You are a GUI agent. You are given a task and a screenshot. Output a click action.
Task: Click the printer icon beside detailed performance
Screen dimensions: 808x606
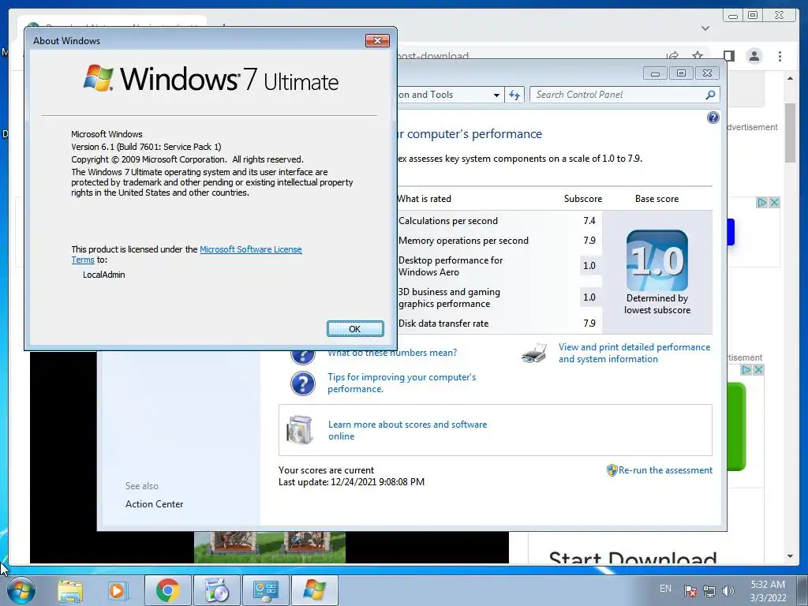click(x=534, y=353)
